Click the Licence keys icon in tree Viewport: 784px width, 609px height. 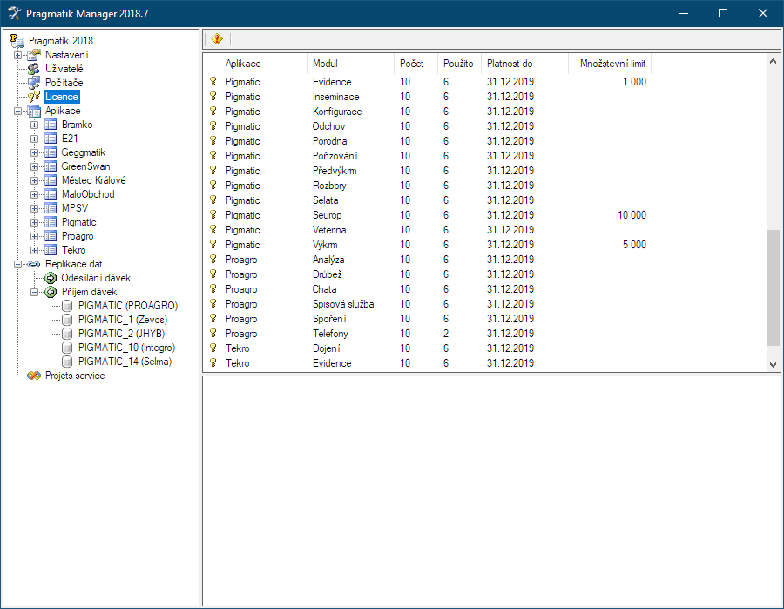tap(34, 97)
